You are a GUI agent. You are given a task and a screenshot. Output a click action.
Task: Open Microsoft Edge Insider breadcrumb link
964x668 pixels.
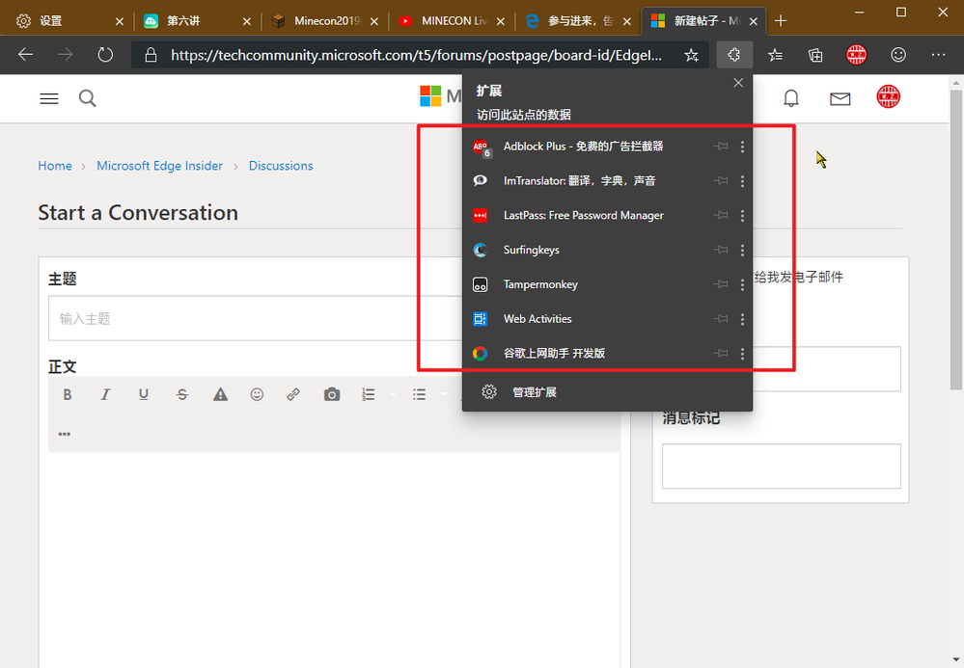160,166
